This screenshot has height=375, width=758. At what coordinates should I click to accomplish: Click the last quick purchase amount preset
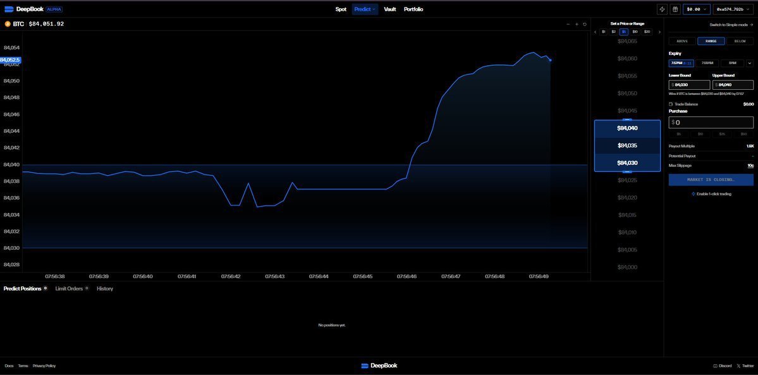click(x=743, y=133)
